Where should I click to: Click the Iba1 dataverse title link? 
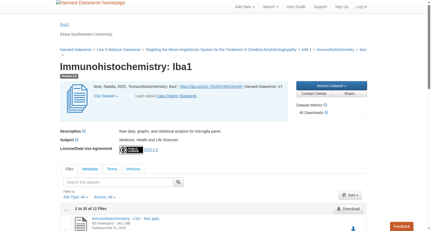(65, 25)
